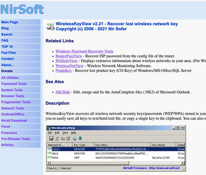Follow the WirelessNetView link
The image size is (206, 175).
[x=70, y=66]
